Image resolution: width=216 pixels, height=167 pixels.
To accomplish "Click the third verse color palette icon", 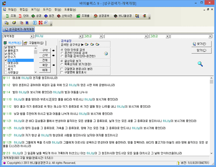I will point(97,45).
